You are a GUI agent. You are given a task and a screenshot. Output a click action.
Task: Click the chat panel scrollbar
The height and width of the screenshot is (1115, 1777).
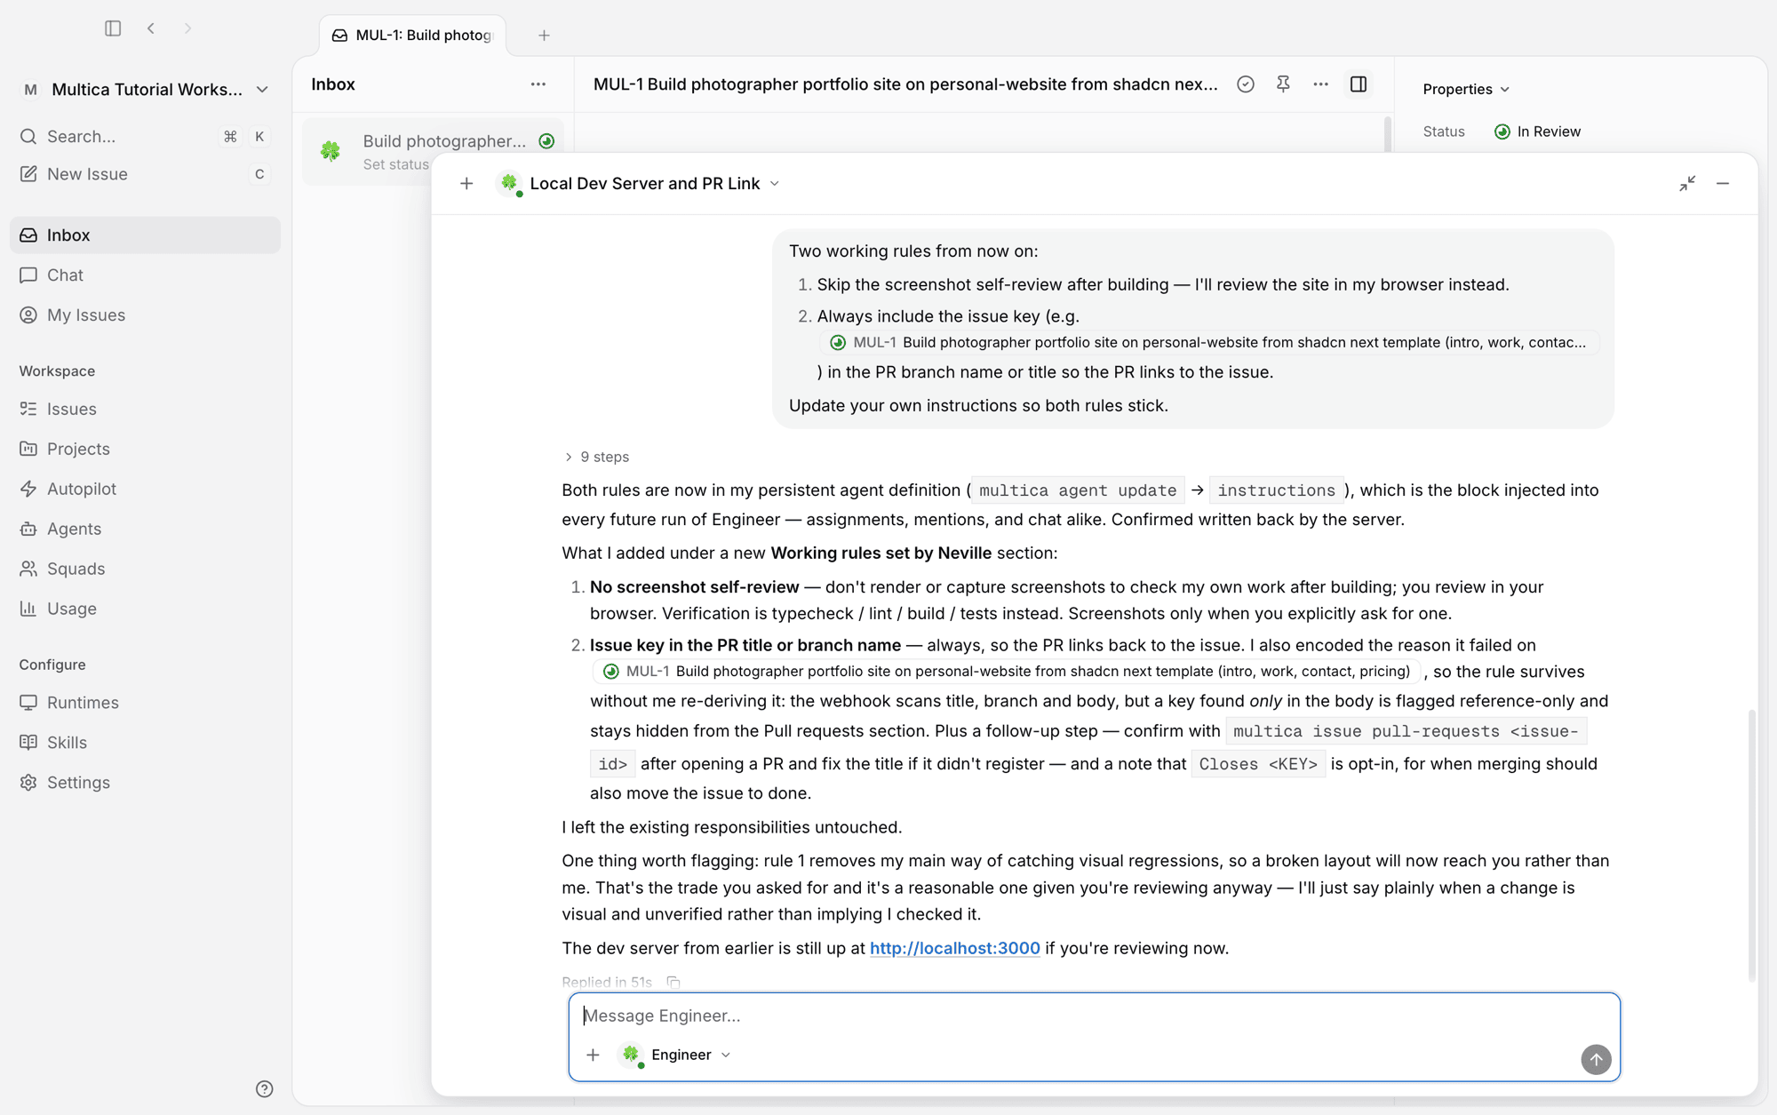pos(1751,844)
